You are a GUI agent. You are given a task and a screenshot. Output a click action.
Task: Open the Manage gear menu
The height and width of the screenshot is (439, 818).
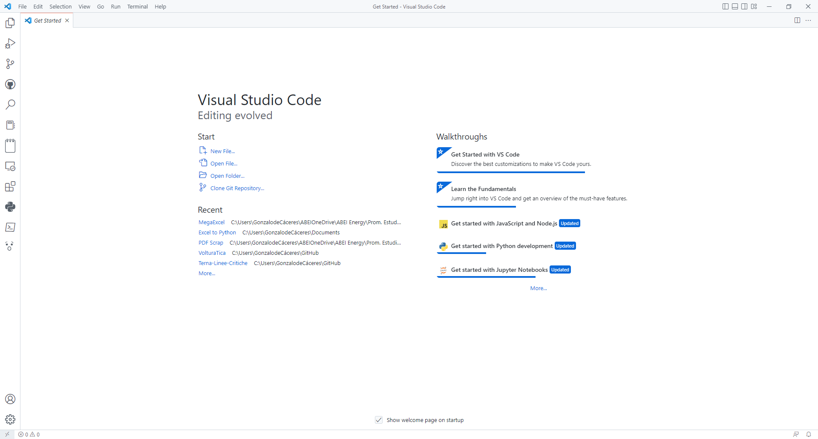click(10, 419)
